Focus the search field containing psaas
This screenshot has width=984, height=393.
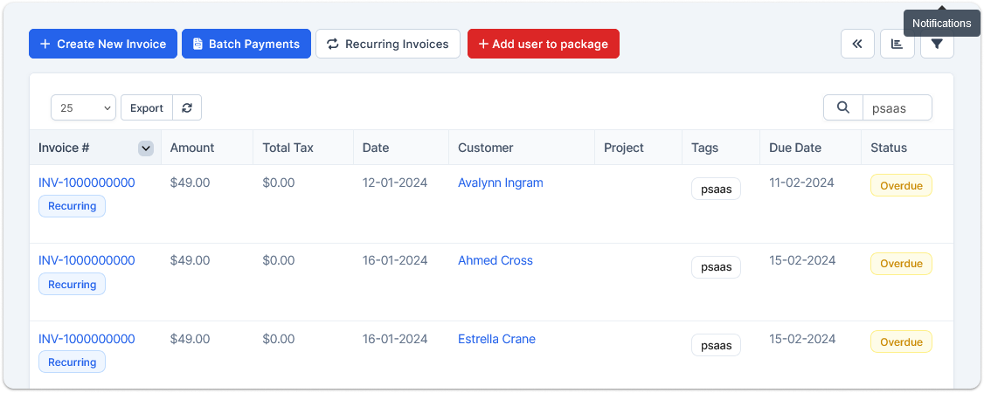point(897,107)
